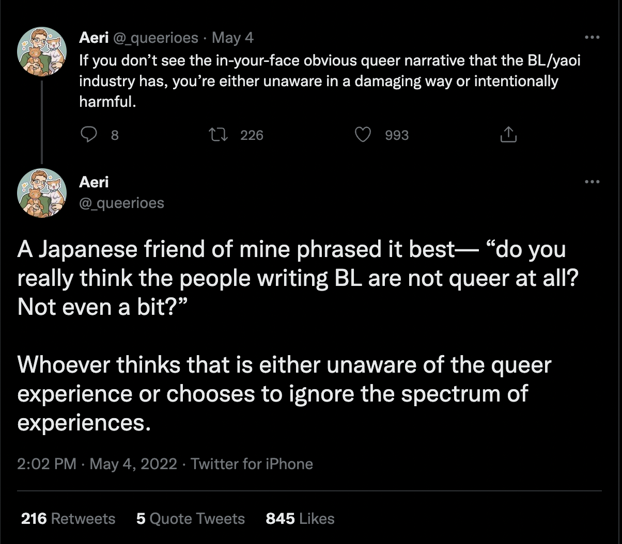Like the first tweet with 993 likes

[x=364, y=135]
